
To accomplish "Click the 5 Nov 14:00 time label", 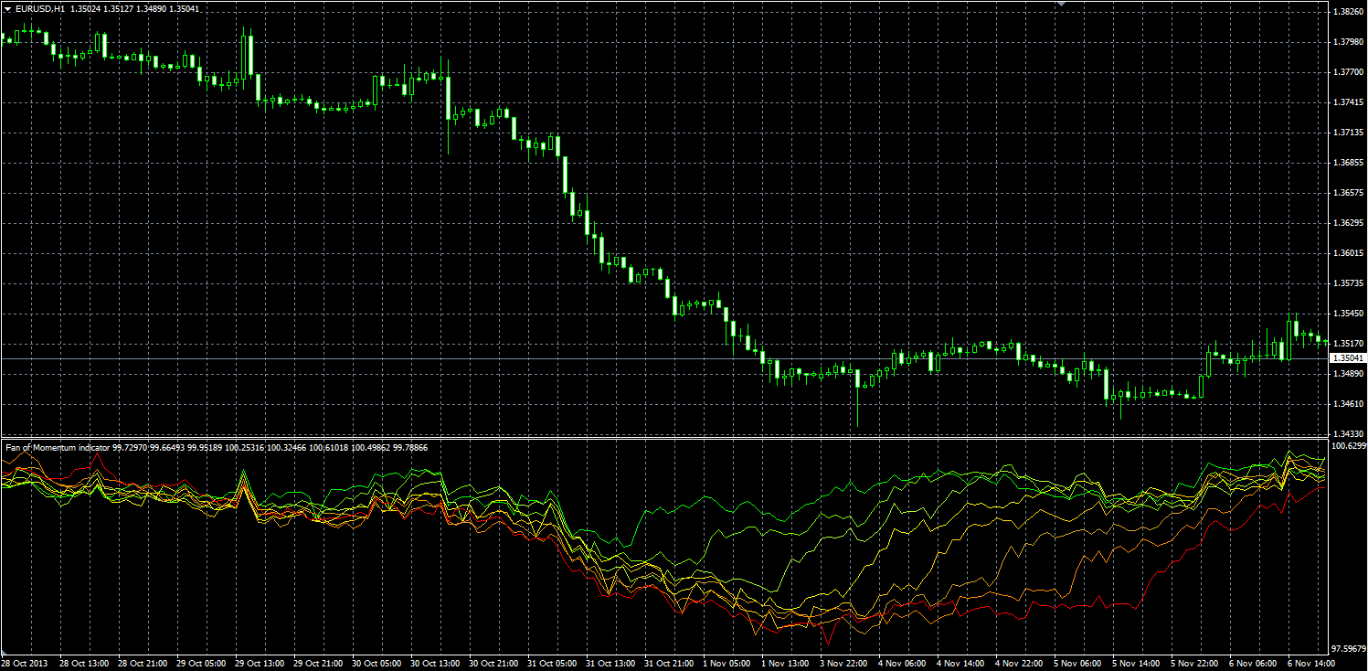I will [x=1135, y=663].
